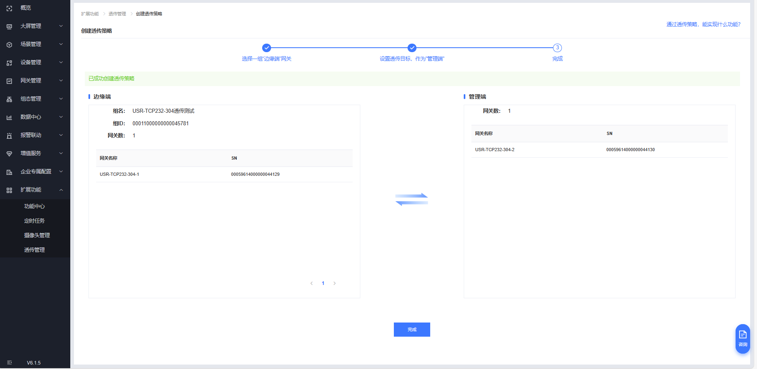This screenshot has height=369, width=757.
Task: Expand the 企业专属配置 menu chevron
Action: [x=61, y=171]
